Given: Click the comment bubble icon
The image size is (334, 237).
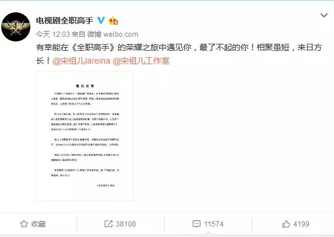Looking at the screenshot, I should [196, 224].
